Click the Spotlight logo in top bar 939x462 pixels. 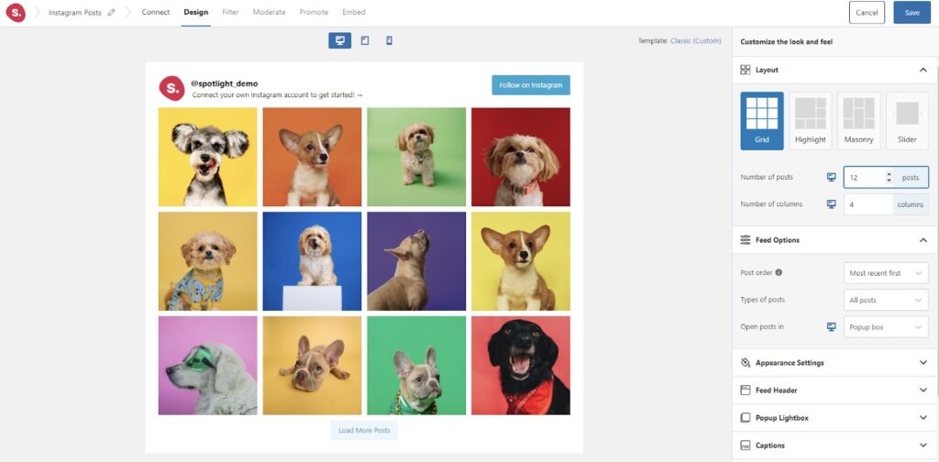16,13
